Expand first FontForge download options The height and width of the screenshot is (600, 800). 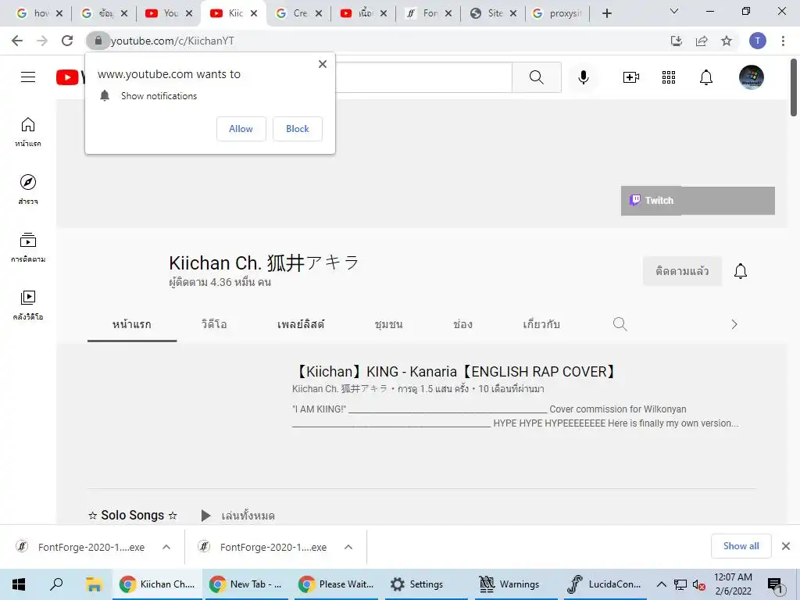166,547
